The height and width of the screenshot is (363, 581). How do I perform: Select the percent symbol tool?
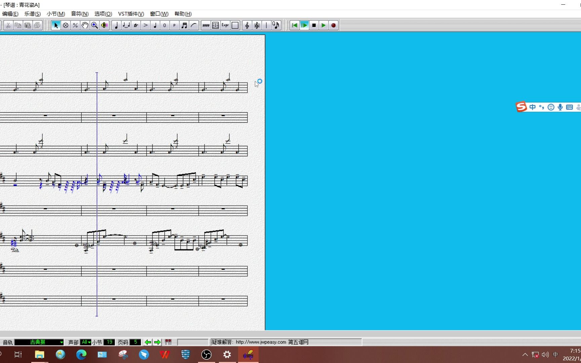(75, 25)
